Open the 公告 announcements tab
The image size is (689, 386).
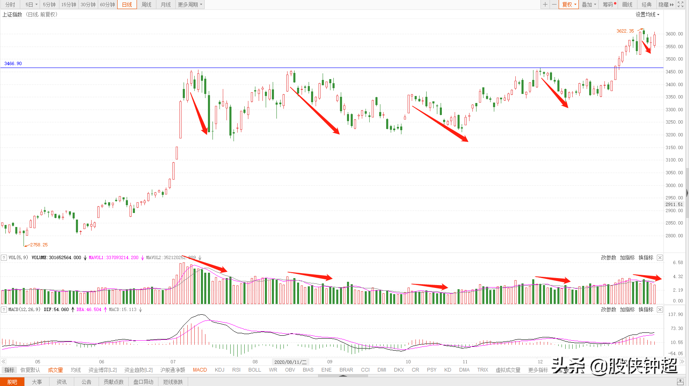(86, 382)
